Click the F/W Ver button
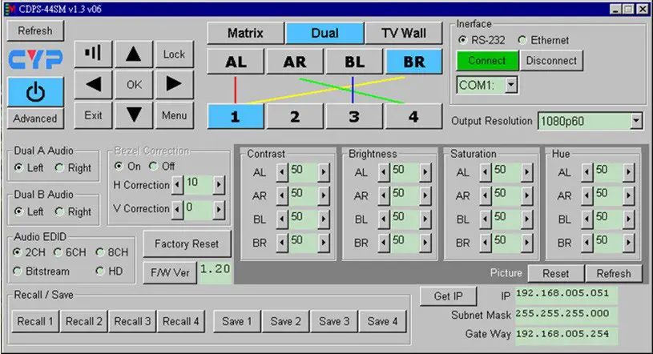Viewport: 653px width, 354px height. pyautogui.click(x=170, y=272)
